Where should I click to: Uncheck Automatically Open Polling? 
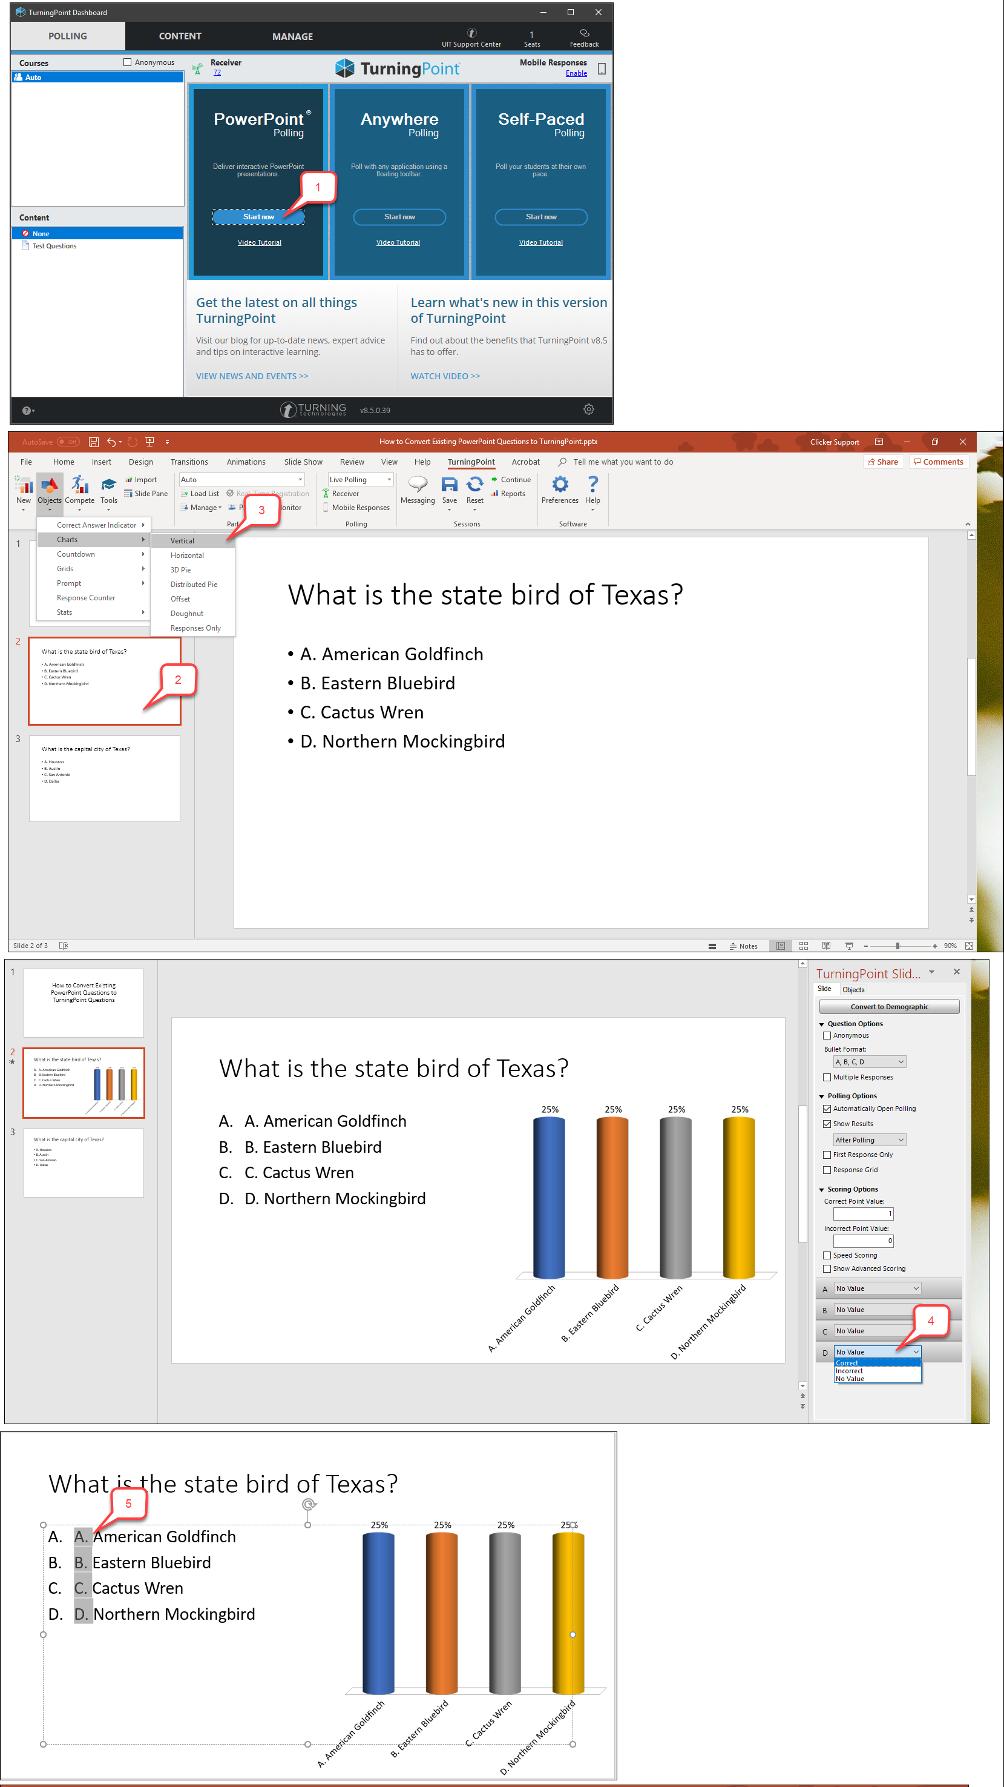(827, 1109)
